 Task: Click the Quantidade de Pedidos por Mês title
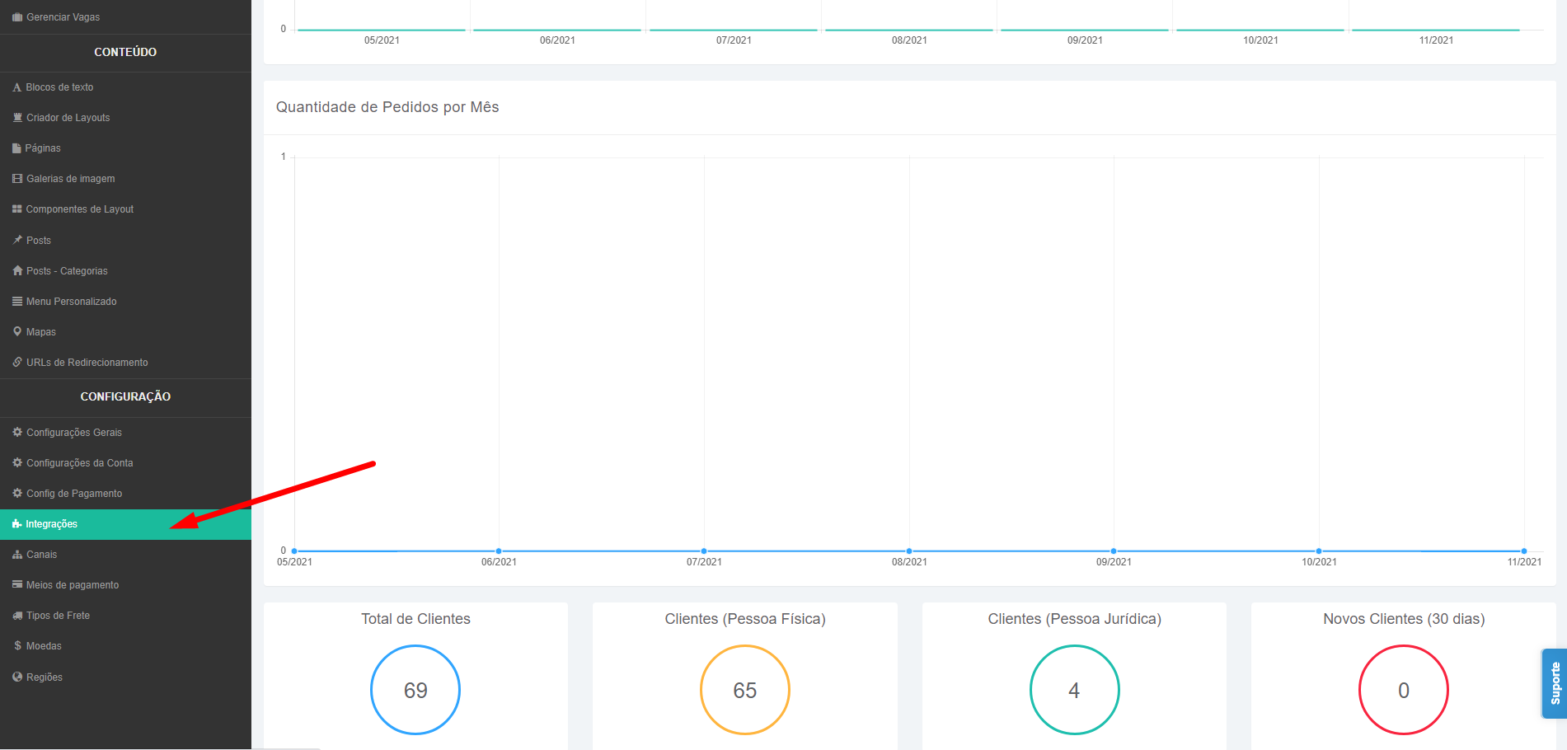coord(387,107)
